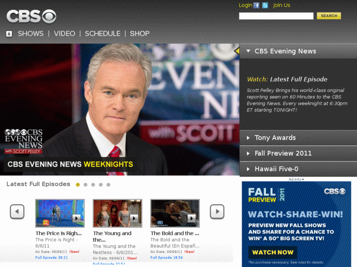
Task: Open The Bold and the Beautiful Full Episode 18:56
Action: [166, 258]
